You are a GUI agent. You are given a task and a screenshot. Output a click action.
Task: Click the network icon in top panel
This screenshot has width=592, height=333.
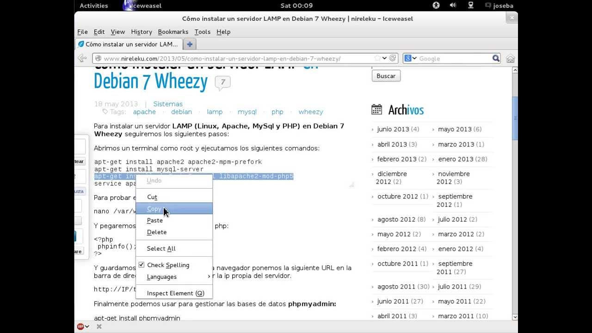[470, 6]
